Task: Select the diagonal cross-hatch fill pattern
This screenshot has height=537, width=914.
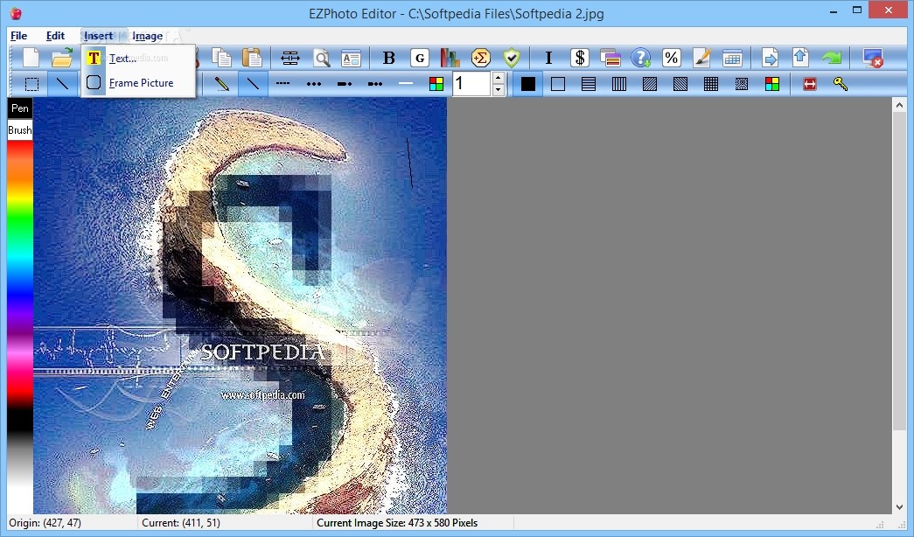Action: [x=742, y=84]
